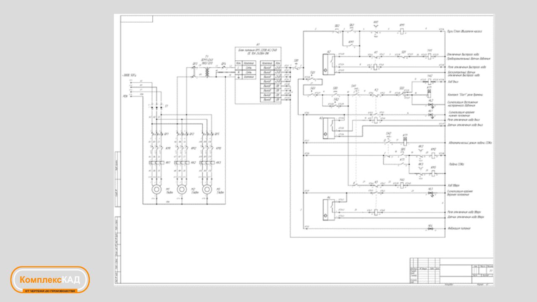Select the KK2 thermal relay block
The height and width of the screenshot is (302, 537).
tap(182, 162)
